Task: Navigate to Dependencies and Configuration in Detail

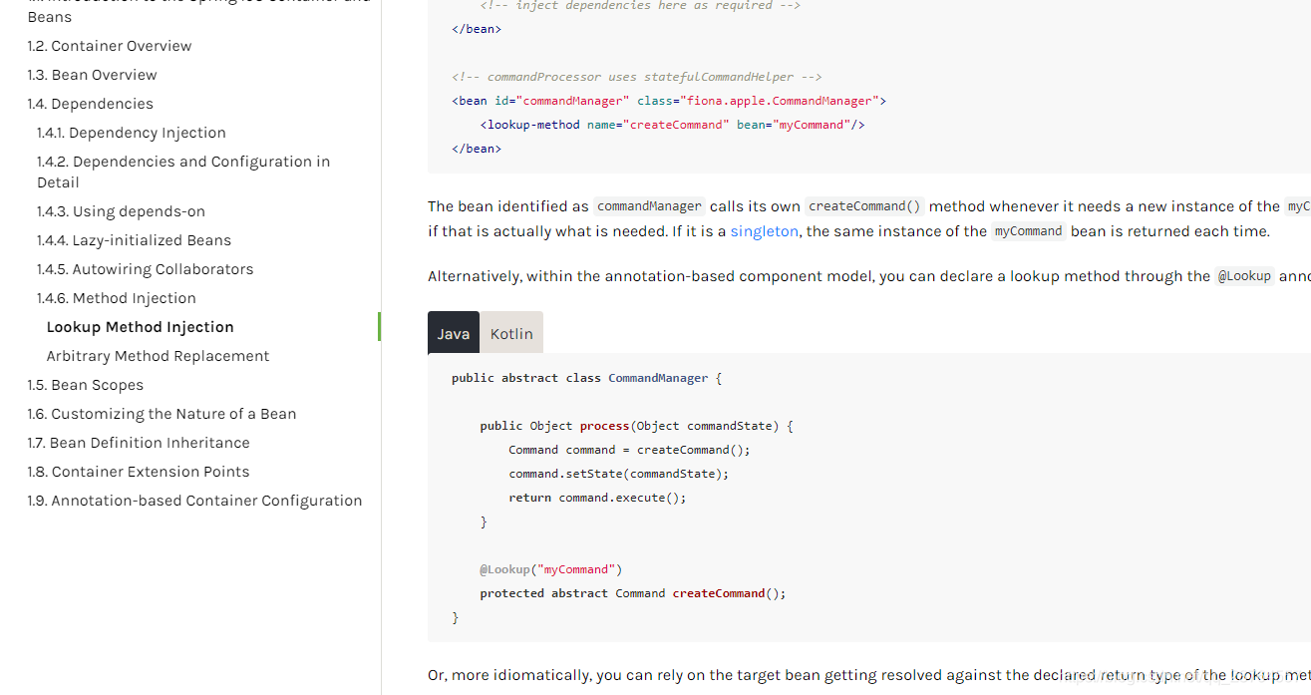Action: [x=183, y=171]
